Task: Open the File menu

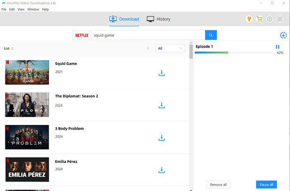Action: tap(4, 9)
